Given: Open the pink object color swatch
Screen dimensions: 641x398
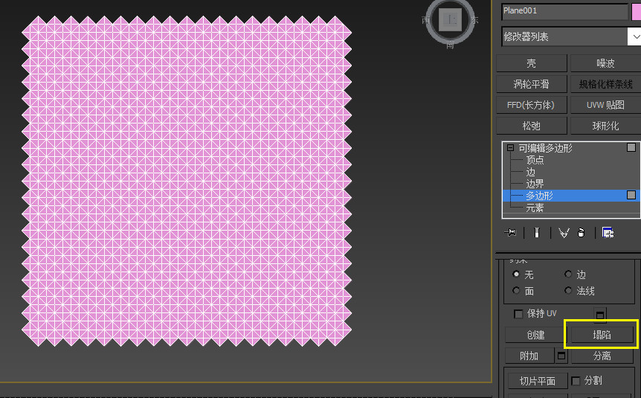Looking at the screenshot, I should [637, 11].
